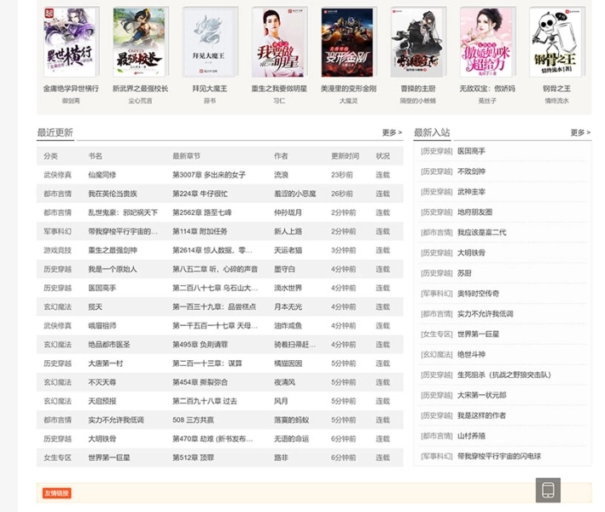Click author name 流浪 in table
The height and width of the screenshot is (512, 605).
click(x=282, y=175)
